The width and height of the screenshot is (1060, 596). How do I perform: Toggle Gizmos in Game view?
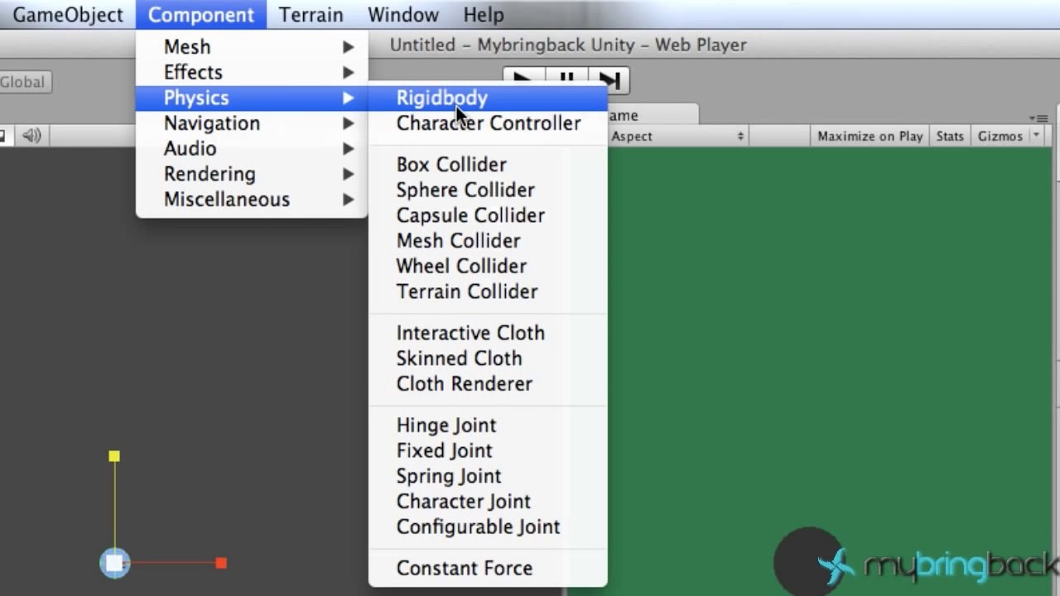[x=1000, y=137]
